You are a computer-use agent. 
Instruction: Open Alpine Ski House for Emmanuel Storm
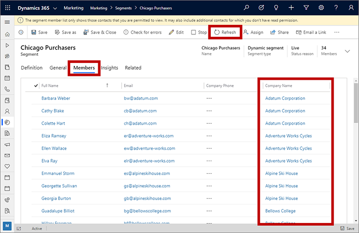click(281, 174)
